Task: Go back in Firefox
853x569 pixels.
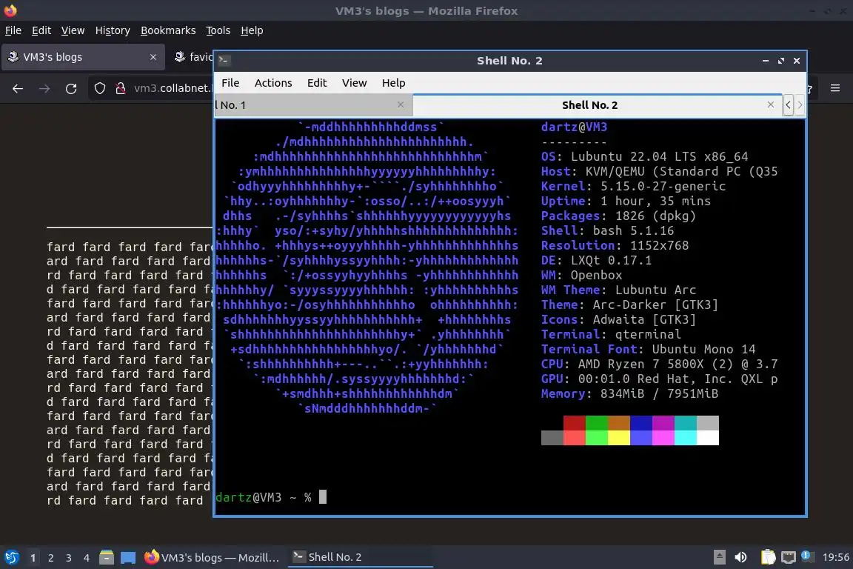Action: [18, 89]
